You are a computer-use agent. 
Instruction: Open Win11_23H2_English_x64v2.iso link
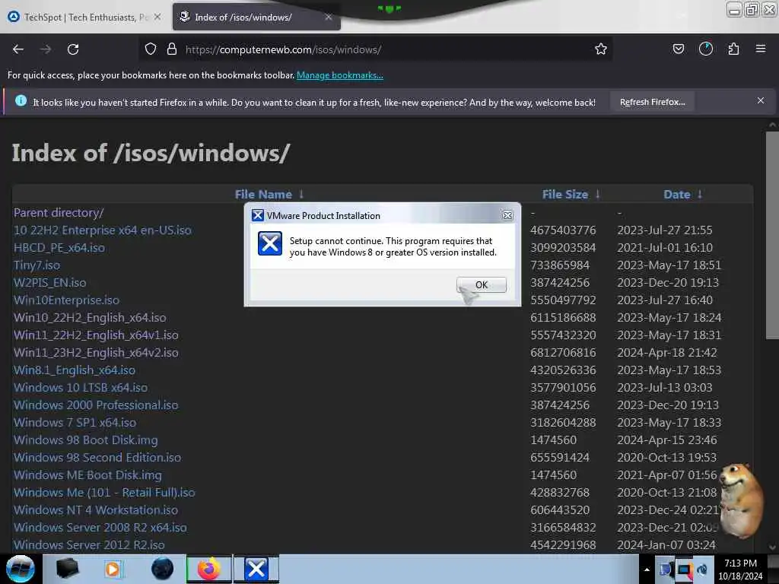(96, 353)
